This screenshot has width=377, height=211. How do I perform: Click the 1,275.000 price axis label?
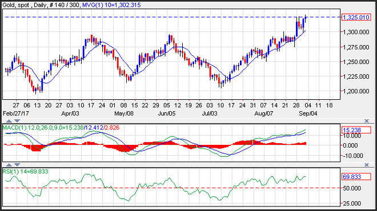point(356,47)
